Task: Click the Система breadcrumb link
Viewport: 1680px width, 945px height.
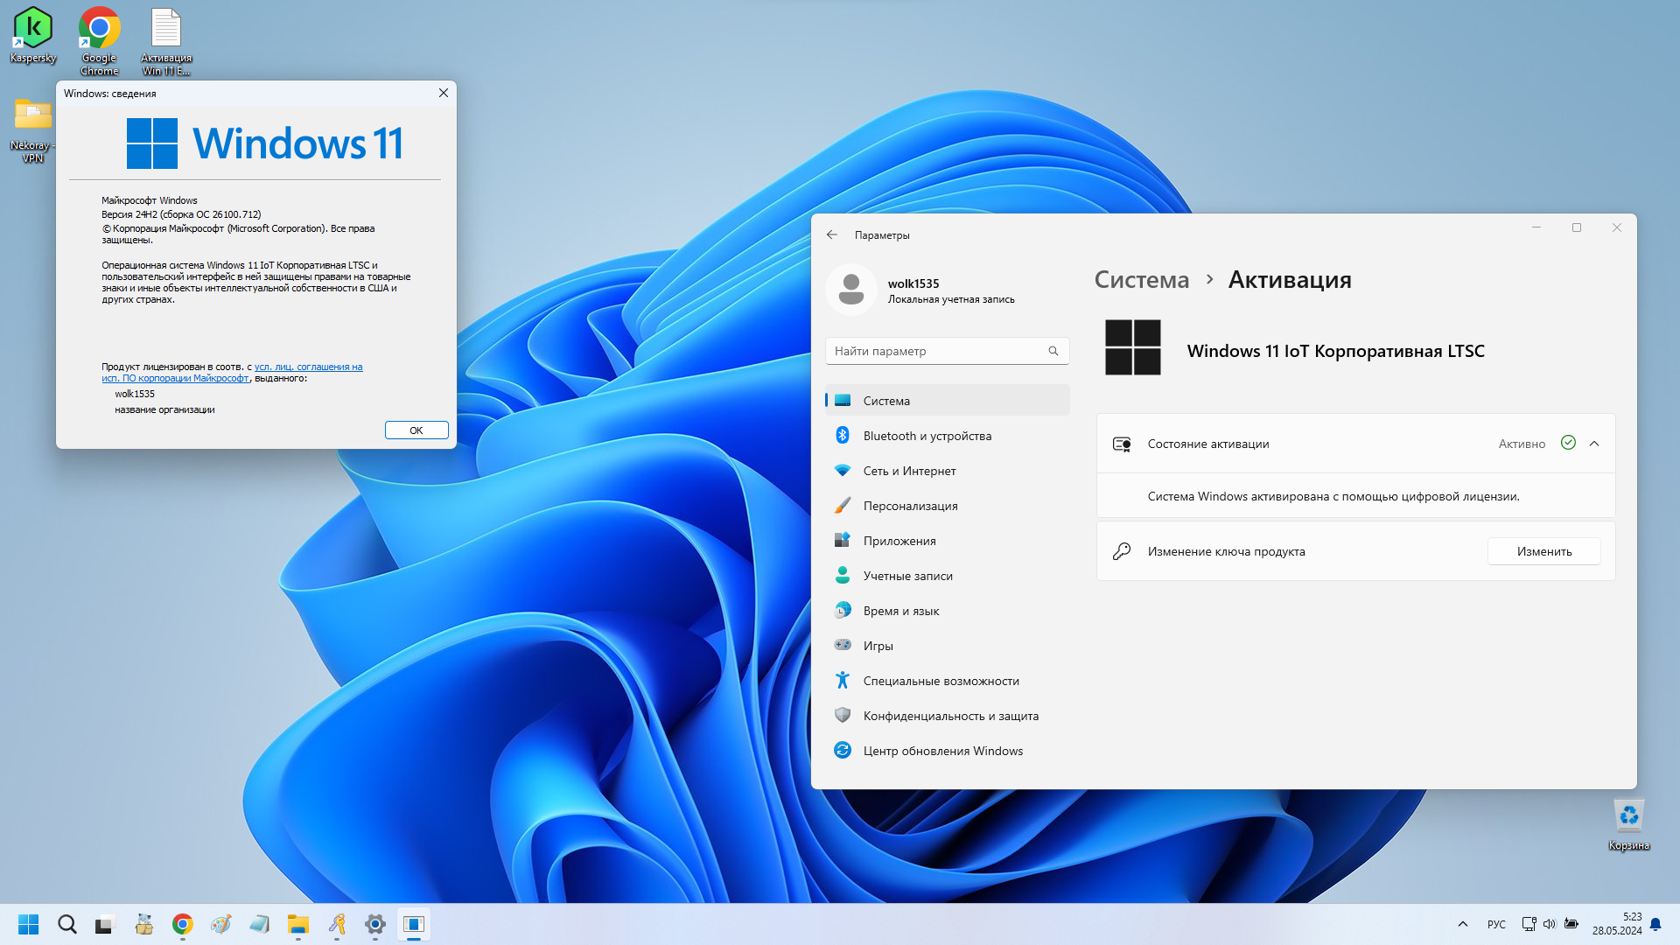Action: click(1142, 279)
